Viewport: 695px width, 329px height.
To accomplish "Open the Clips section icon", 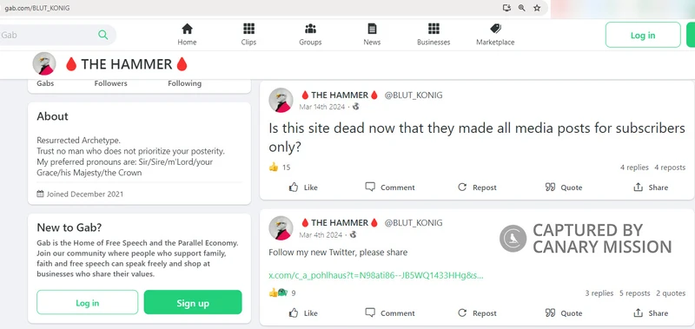I will [248, 30].
